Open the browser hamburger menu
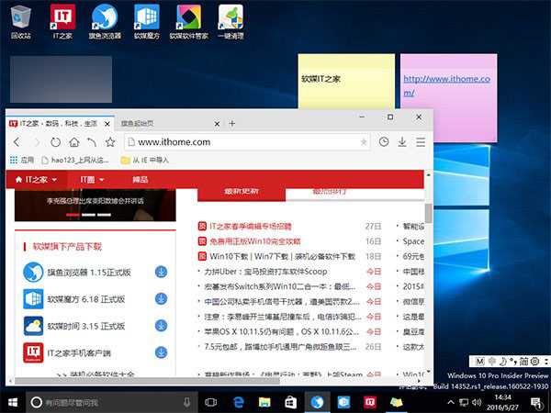 click(x=421, y=142)
